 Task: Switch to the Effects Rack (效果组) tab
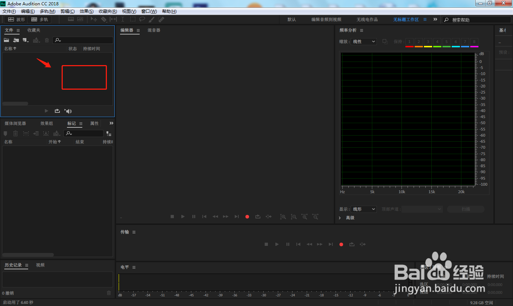[47, 123]
